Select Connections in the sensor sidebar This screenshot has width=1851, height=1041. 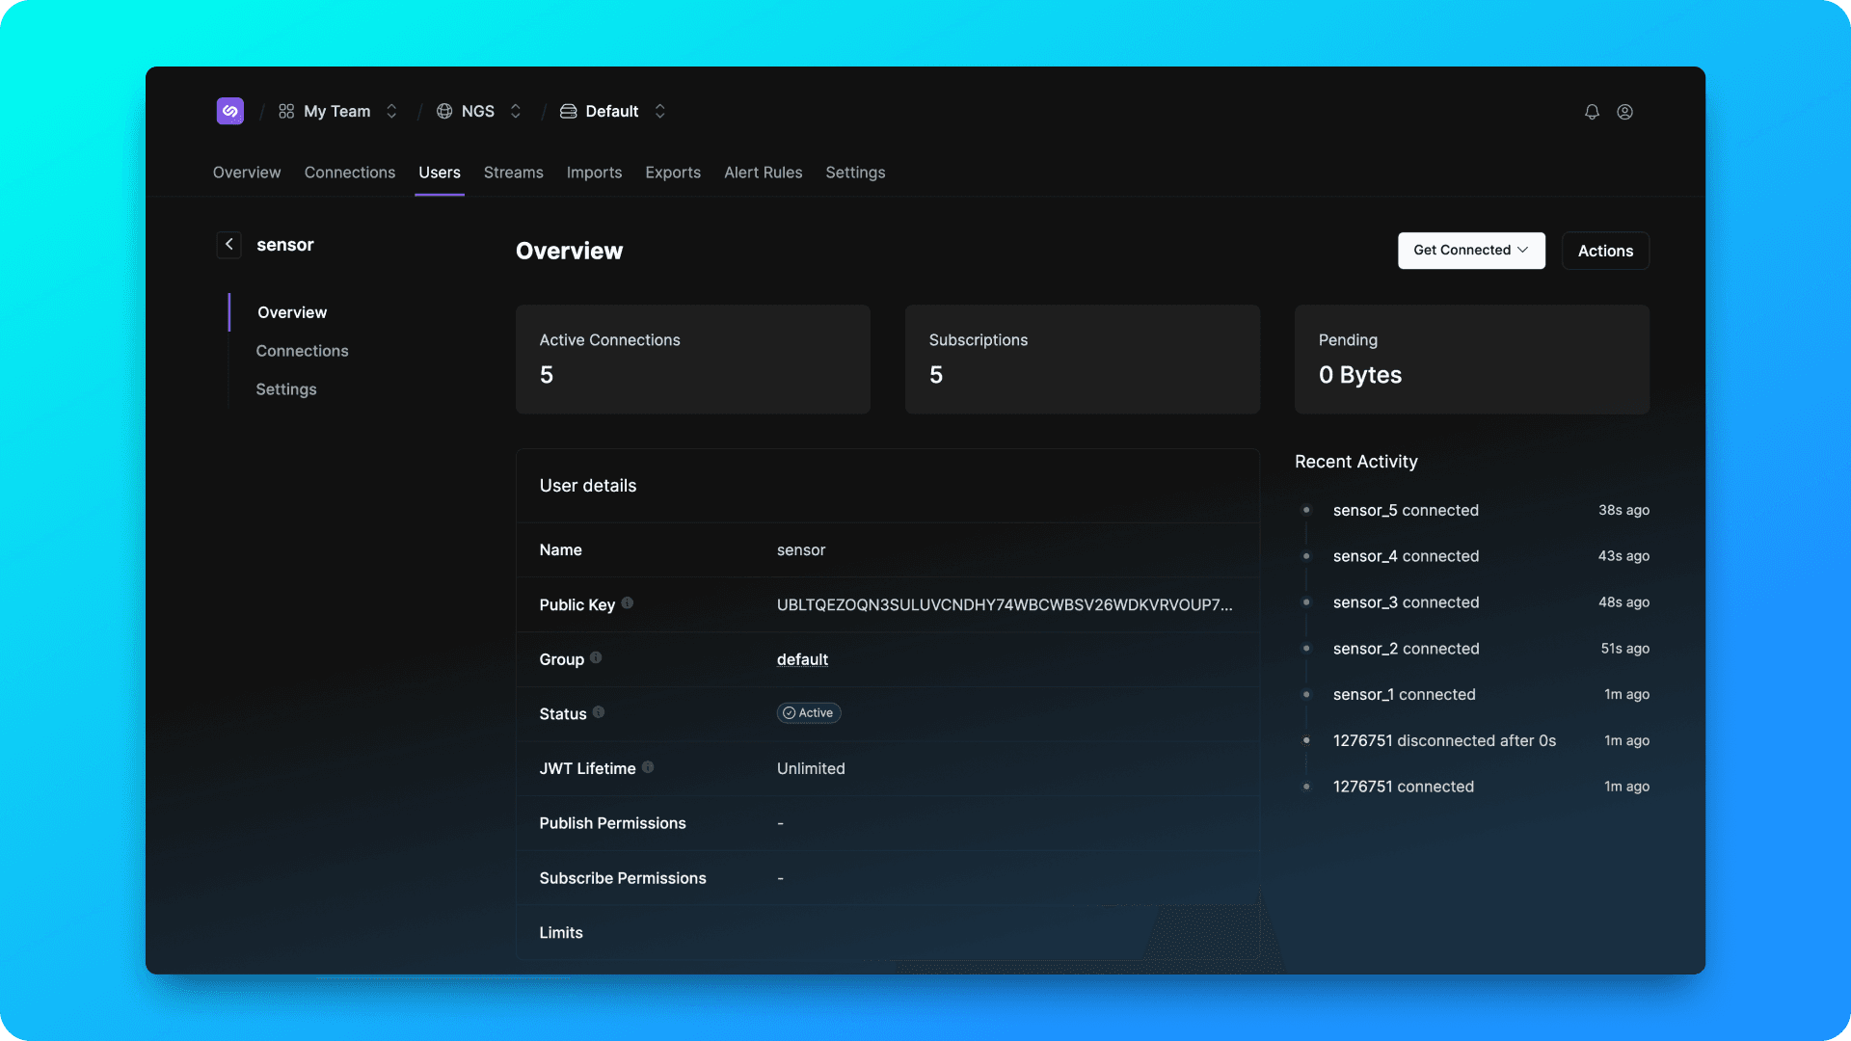[302, 351]
